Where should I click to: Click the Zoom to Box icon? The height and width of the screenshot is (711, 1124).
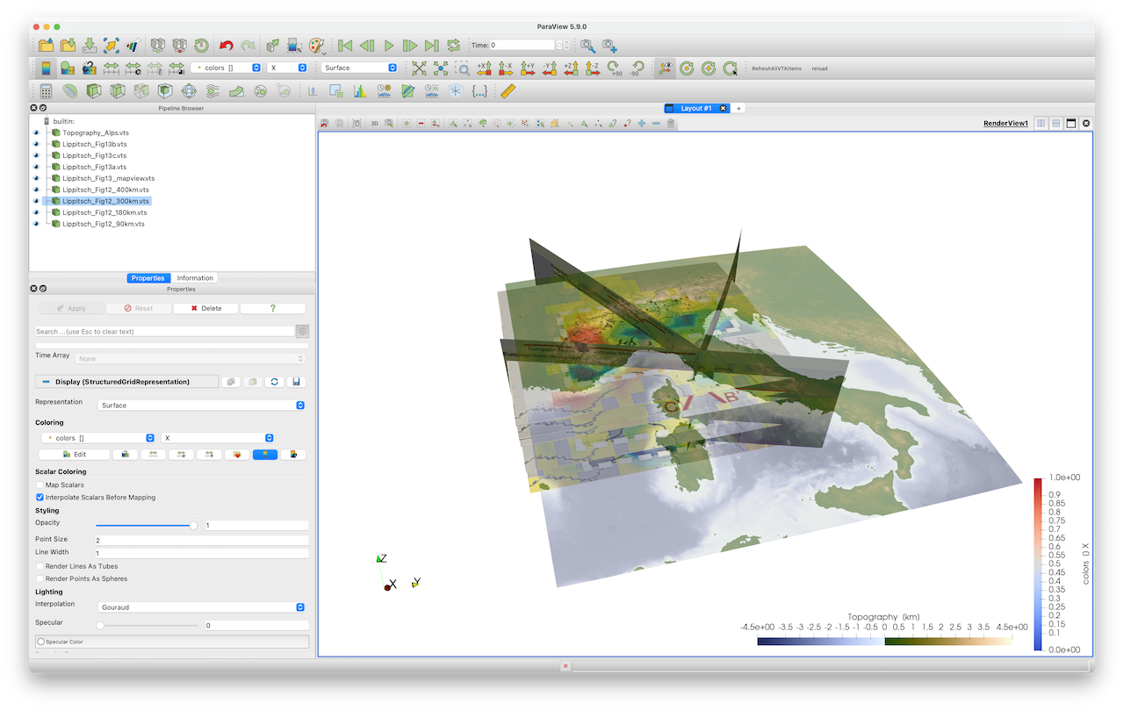pyautogui.click(x=462, y=68)
